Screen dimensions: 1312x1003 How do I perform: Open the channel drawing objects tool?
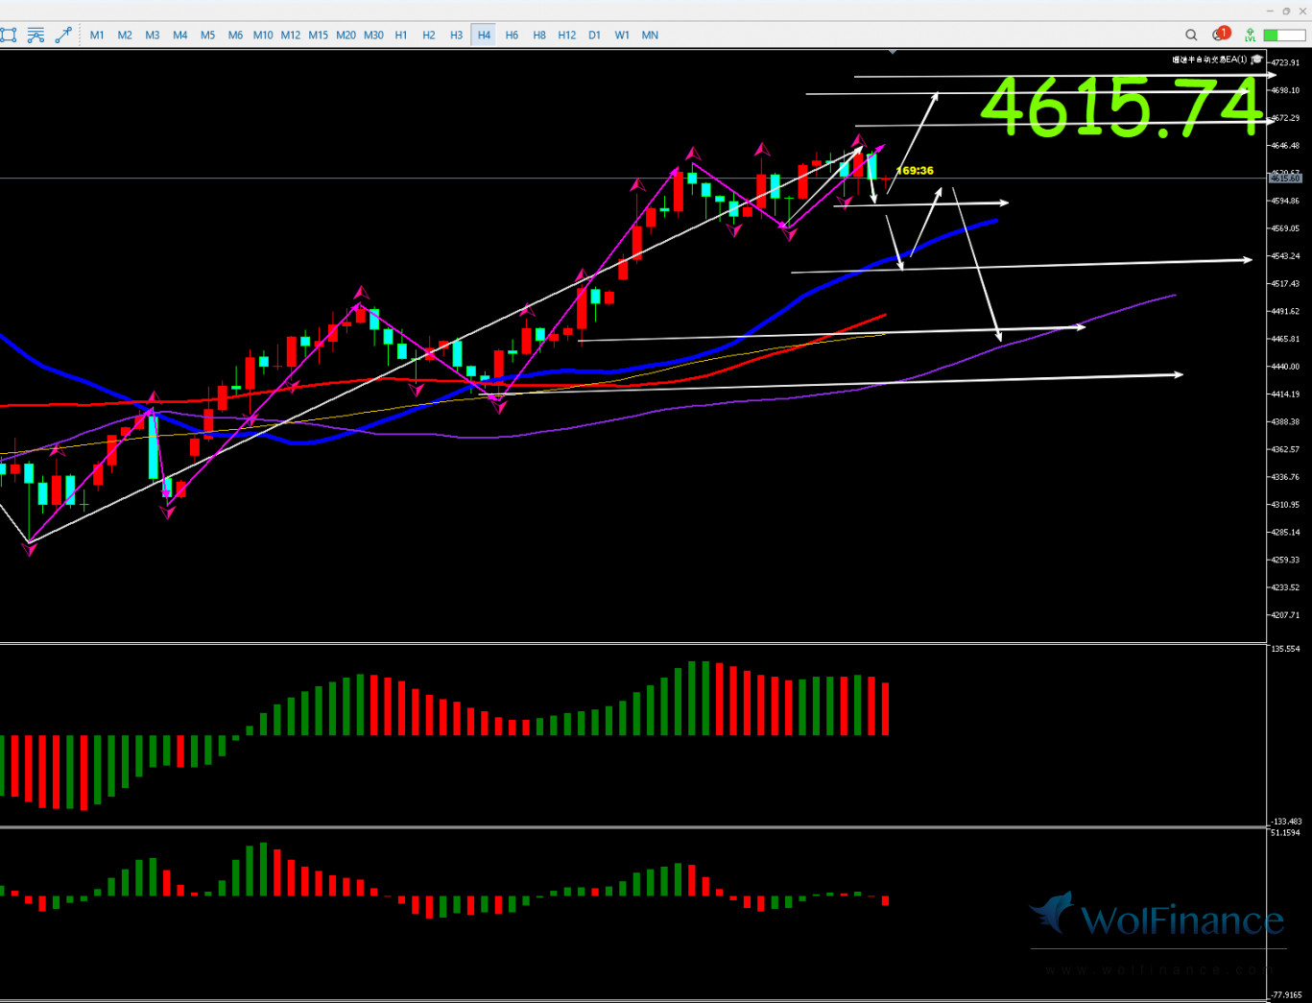point(36,36)
